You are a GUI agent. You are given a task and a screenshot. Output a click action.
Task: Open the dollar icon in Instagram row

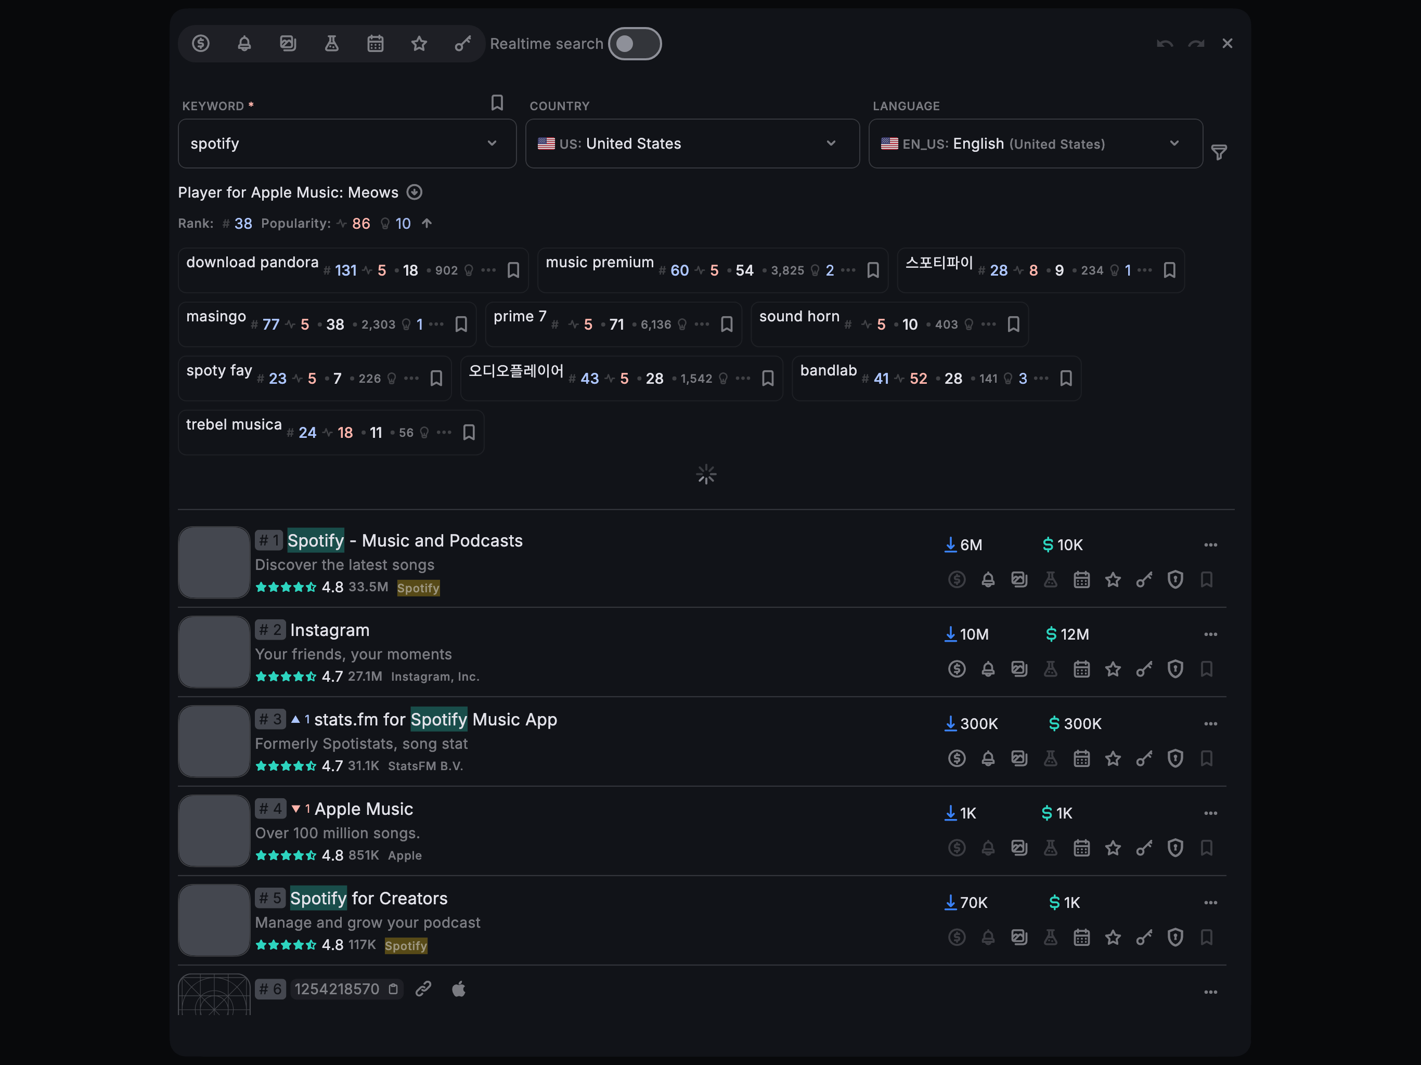957,669
